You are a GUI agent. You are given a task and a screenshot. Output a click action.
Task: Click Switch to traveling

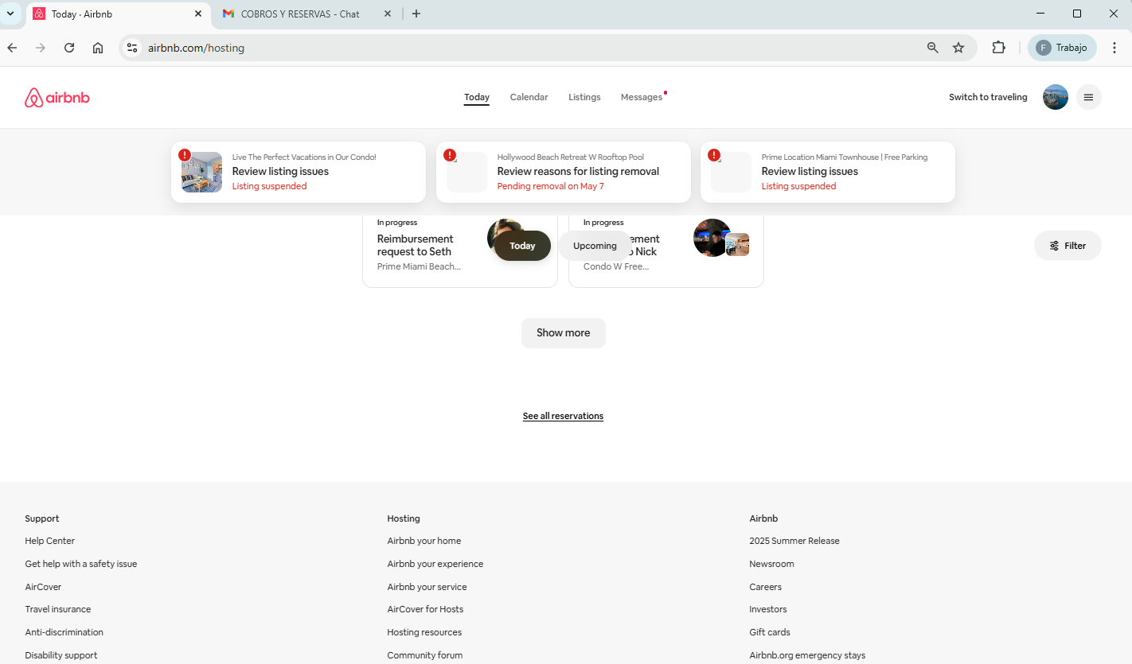(988, 97)
